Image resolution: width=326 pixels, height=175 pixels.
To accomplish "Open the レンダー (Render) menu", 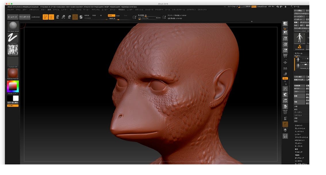I will pos(130,9).
